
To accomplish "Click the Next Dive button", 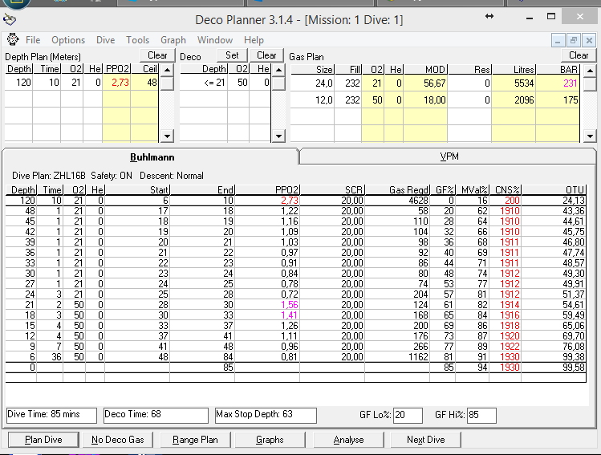I will pos(425,440).
